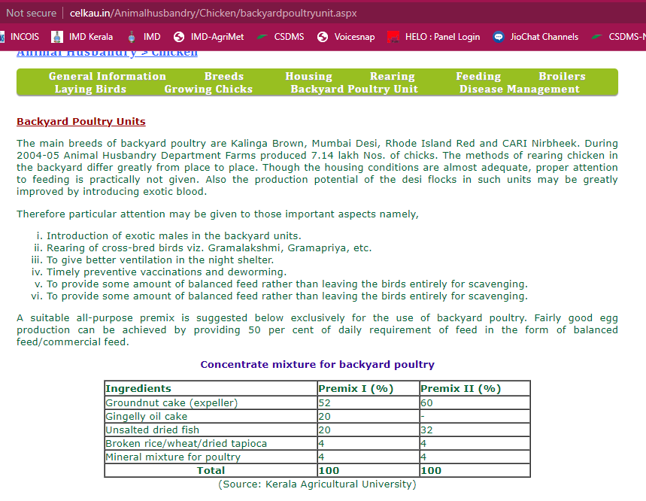
Task: Go to the Broilers section
Action: (x=562, y=76)
